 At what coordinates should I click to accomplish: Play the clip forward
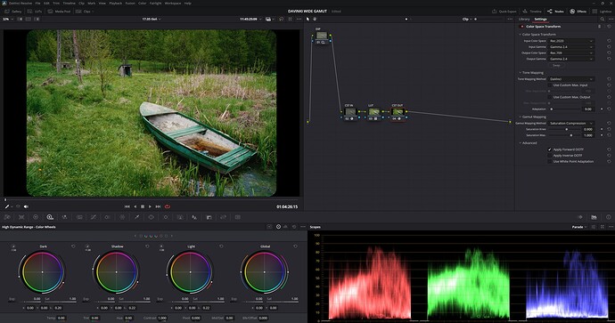coord(150,206)
